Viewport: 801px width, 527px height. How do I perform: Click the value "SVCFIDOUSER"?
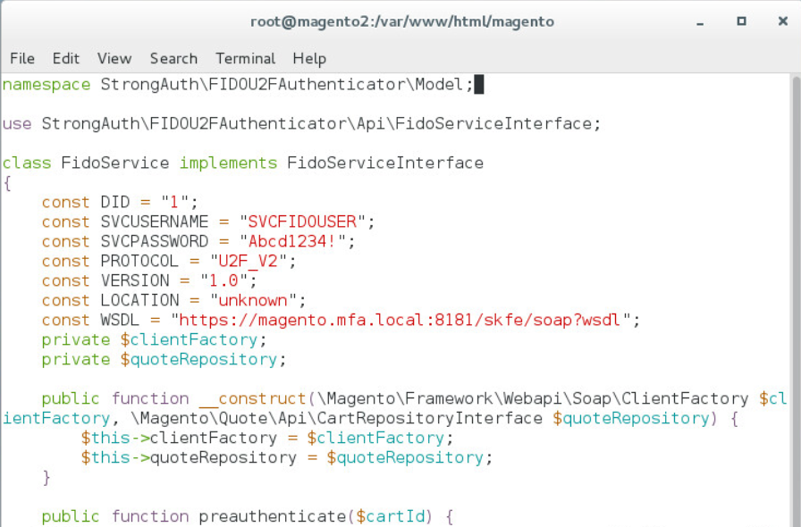tap(302, 222)
